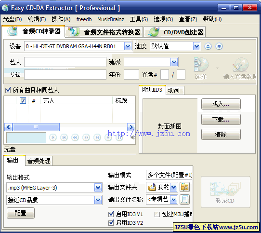The image size is (261, 233).
Task: Click the track list horizontal scrollbar thumb
Action: click(x=36, y=127)
